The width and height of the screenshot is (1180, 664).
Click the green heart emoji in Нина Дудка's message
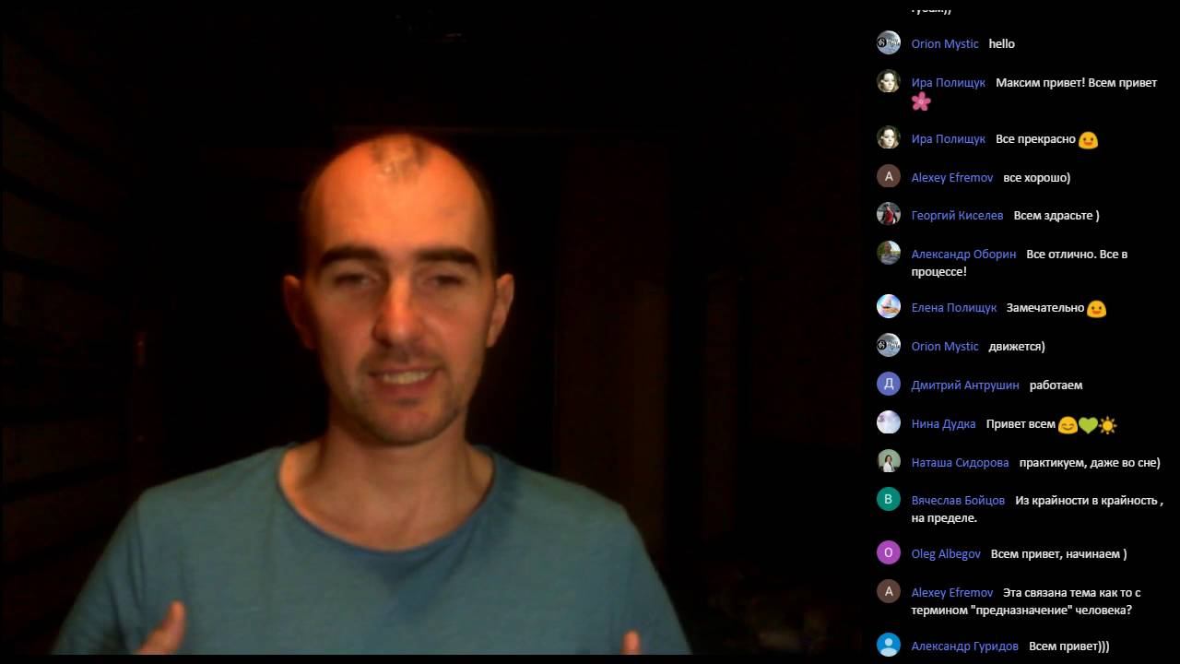[x=1088, y=425]
